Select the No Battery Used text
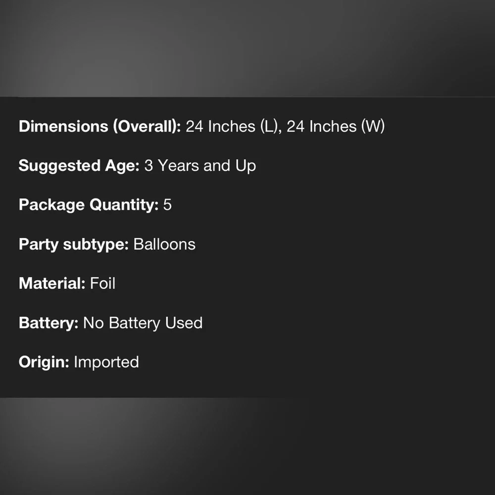This screenshot has width=495, height=495. click(x=143, y=323)
